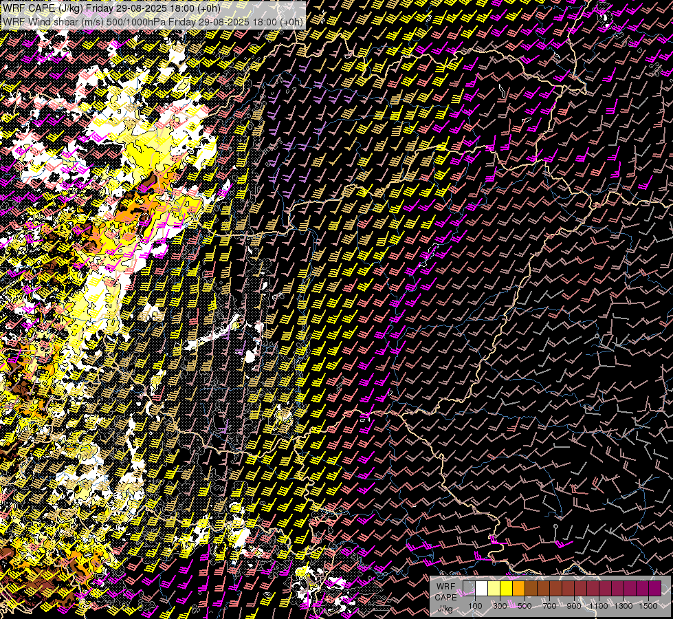The height and width of the screenshot is (619, 673).
Task: Click the 700 legend value
Action: coord(549,606)
